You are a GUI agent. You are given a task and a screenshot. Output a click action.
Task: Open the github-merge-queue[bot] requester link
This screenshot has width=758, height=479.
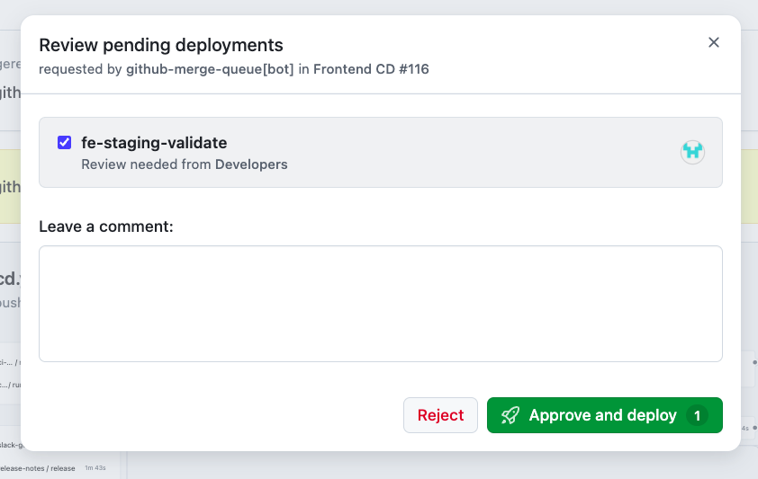(210, 69)
